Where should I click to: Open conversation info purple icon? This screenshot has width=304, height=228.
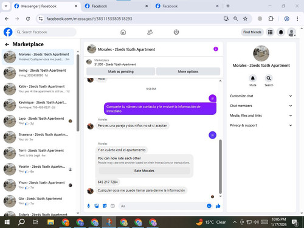(216, 49)
